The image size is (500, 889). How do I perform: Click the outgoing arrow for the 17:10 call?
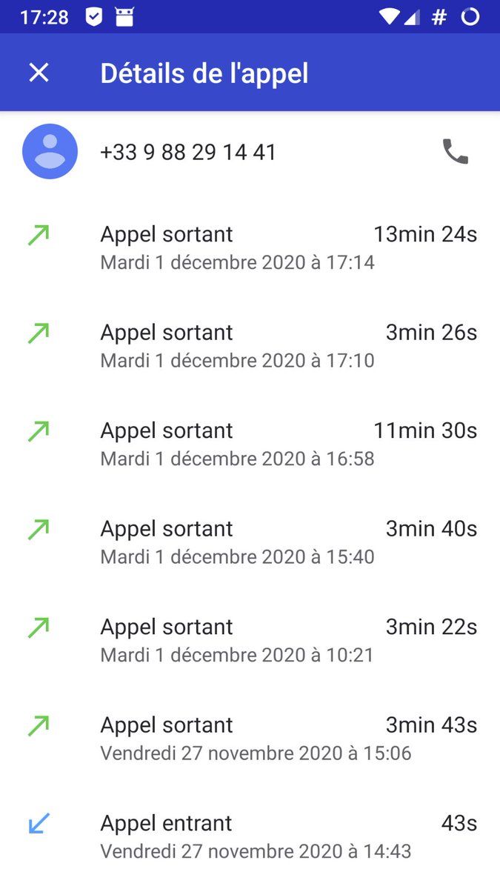[x=39, y=333]
